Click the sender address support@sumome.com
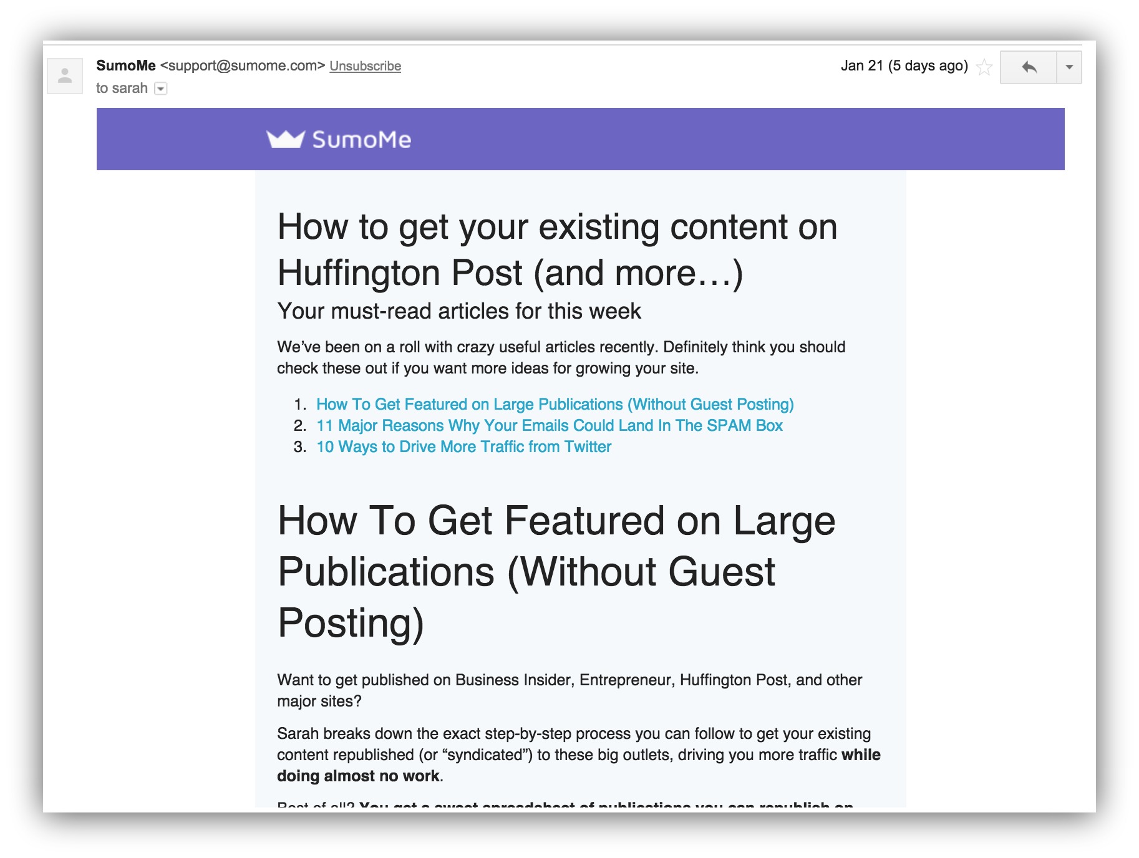 [x=243, y=66]
